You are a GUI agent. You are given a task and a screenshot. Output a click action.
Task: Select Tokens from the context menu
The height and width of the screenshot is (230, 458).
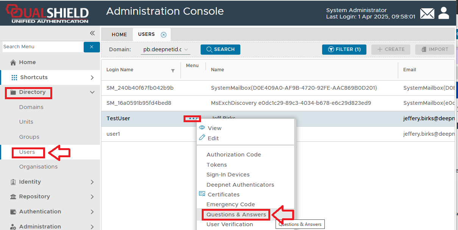(x=217, y=165)
